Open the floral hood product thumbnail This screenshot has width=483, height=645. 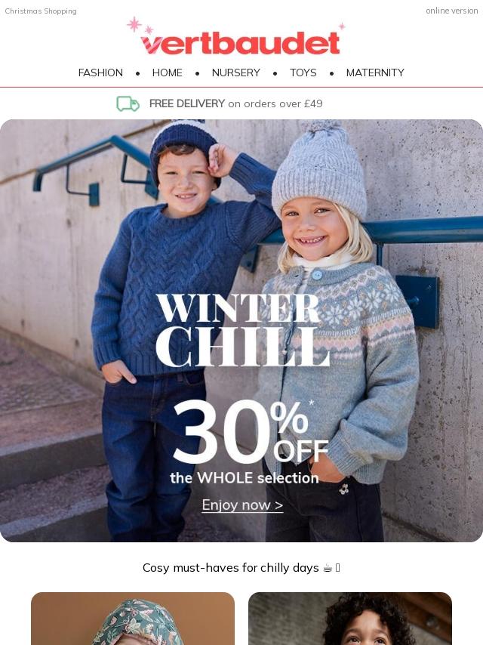(x=133, y=619)
